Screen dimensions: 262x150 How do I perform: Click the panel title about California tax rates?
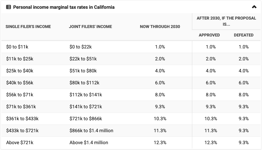coord(64,7)
